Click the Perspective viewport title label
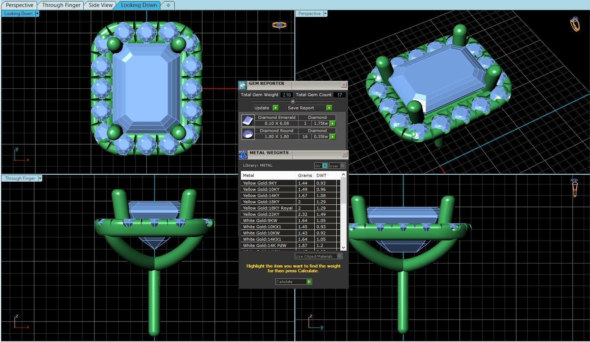Screen dimensions: 590x342 tap(310, 14)
